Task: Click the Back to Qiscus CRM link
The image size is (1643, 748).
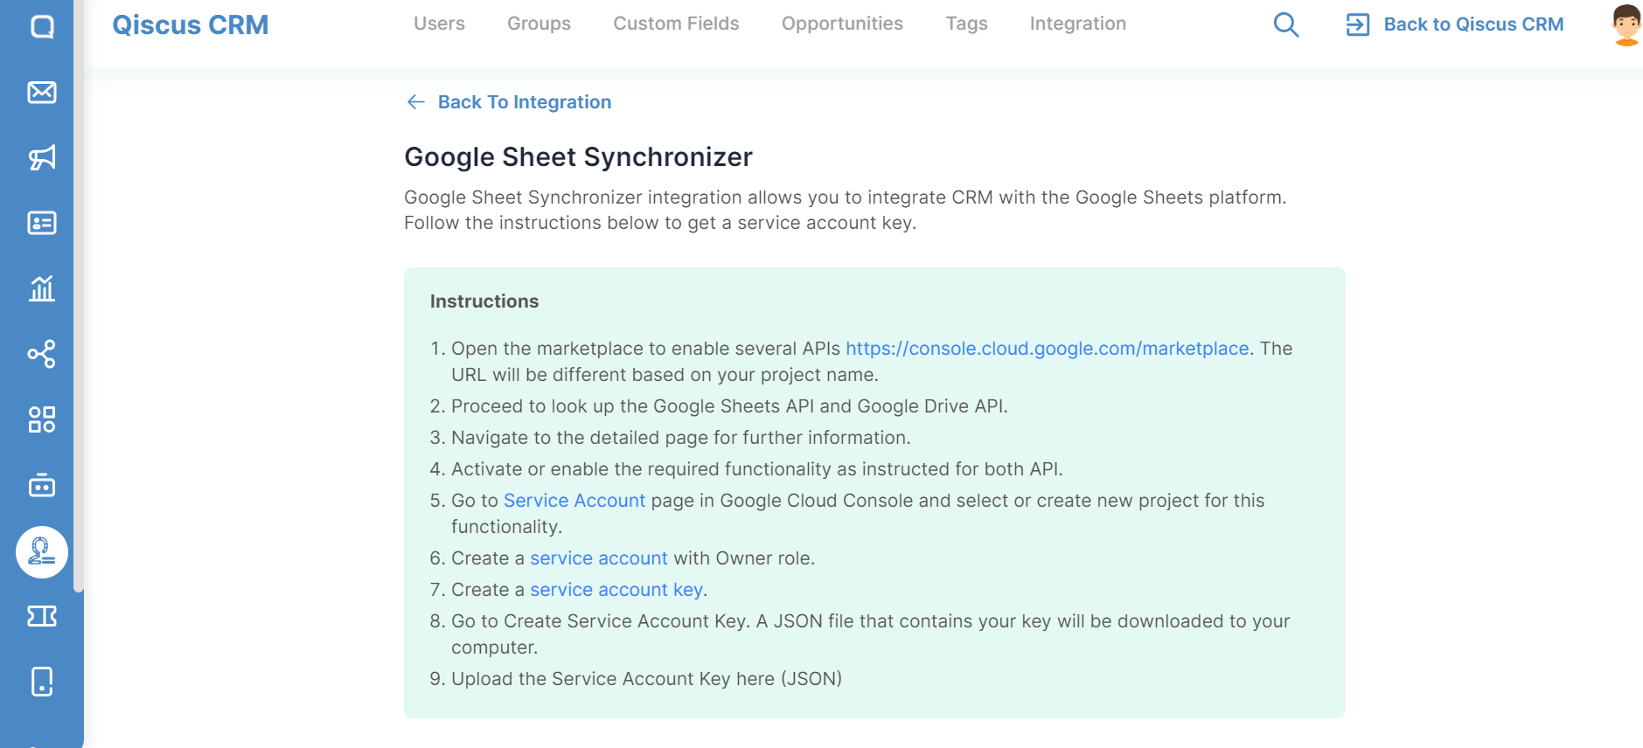Action: click(x=1473, y=24)
